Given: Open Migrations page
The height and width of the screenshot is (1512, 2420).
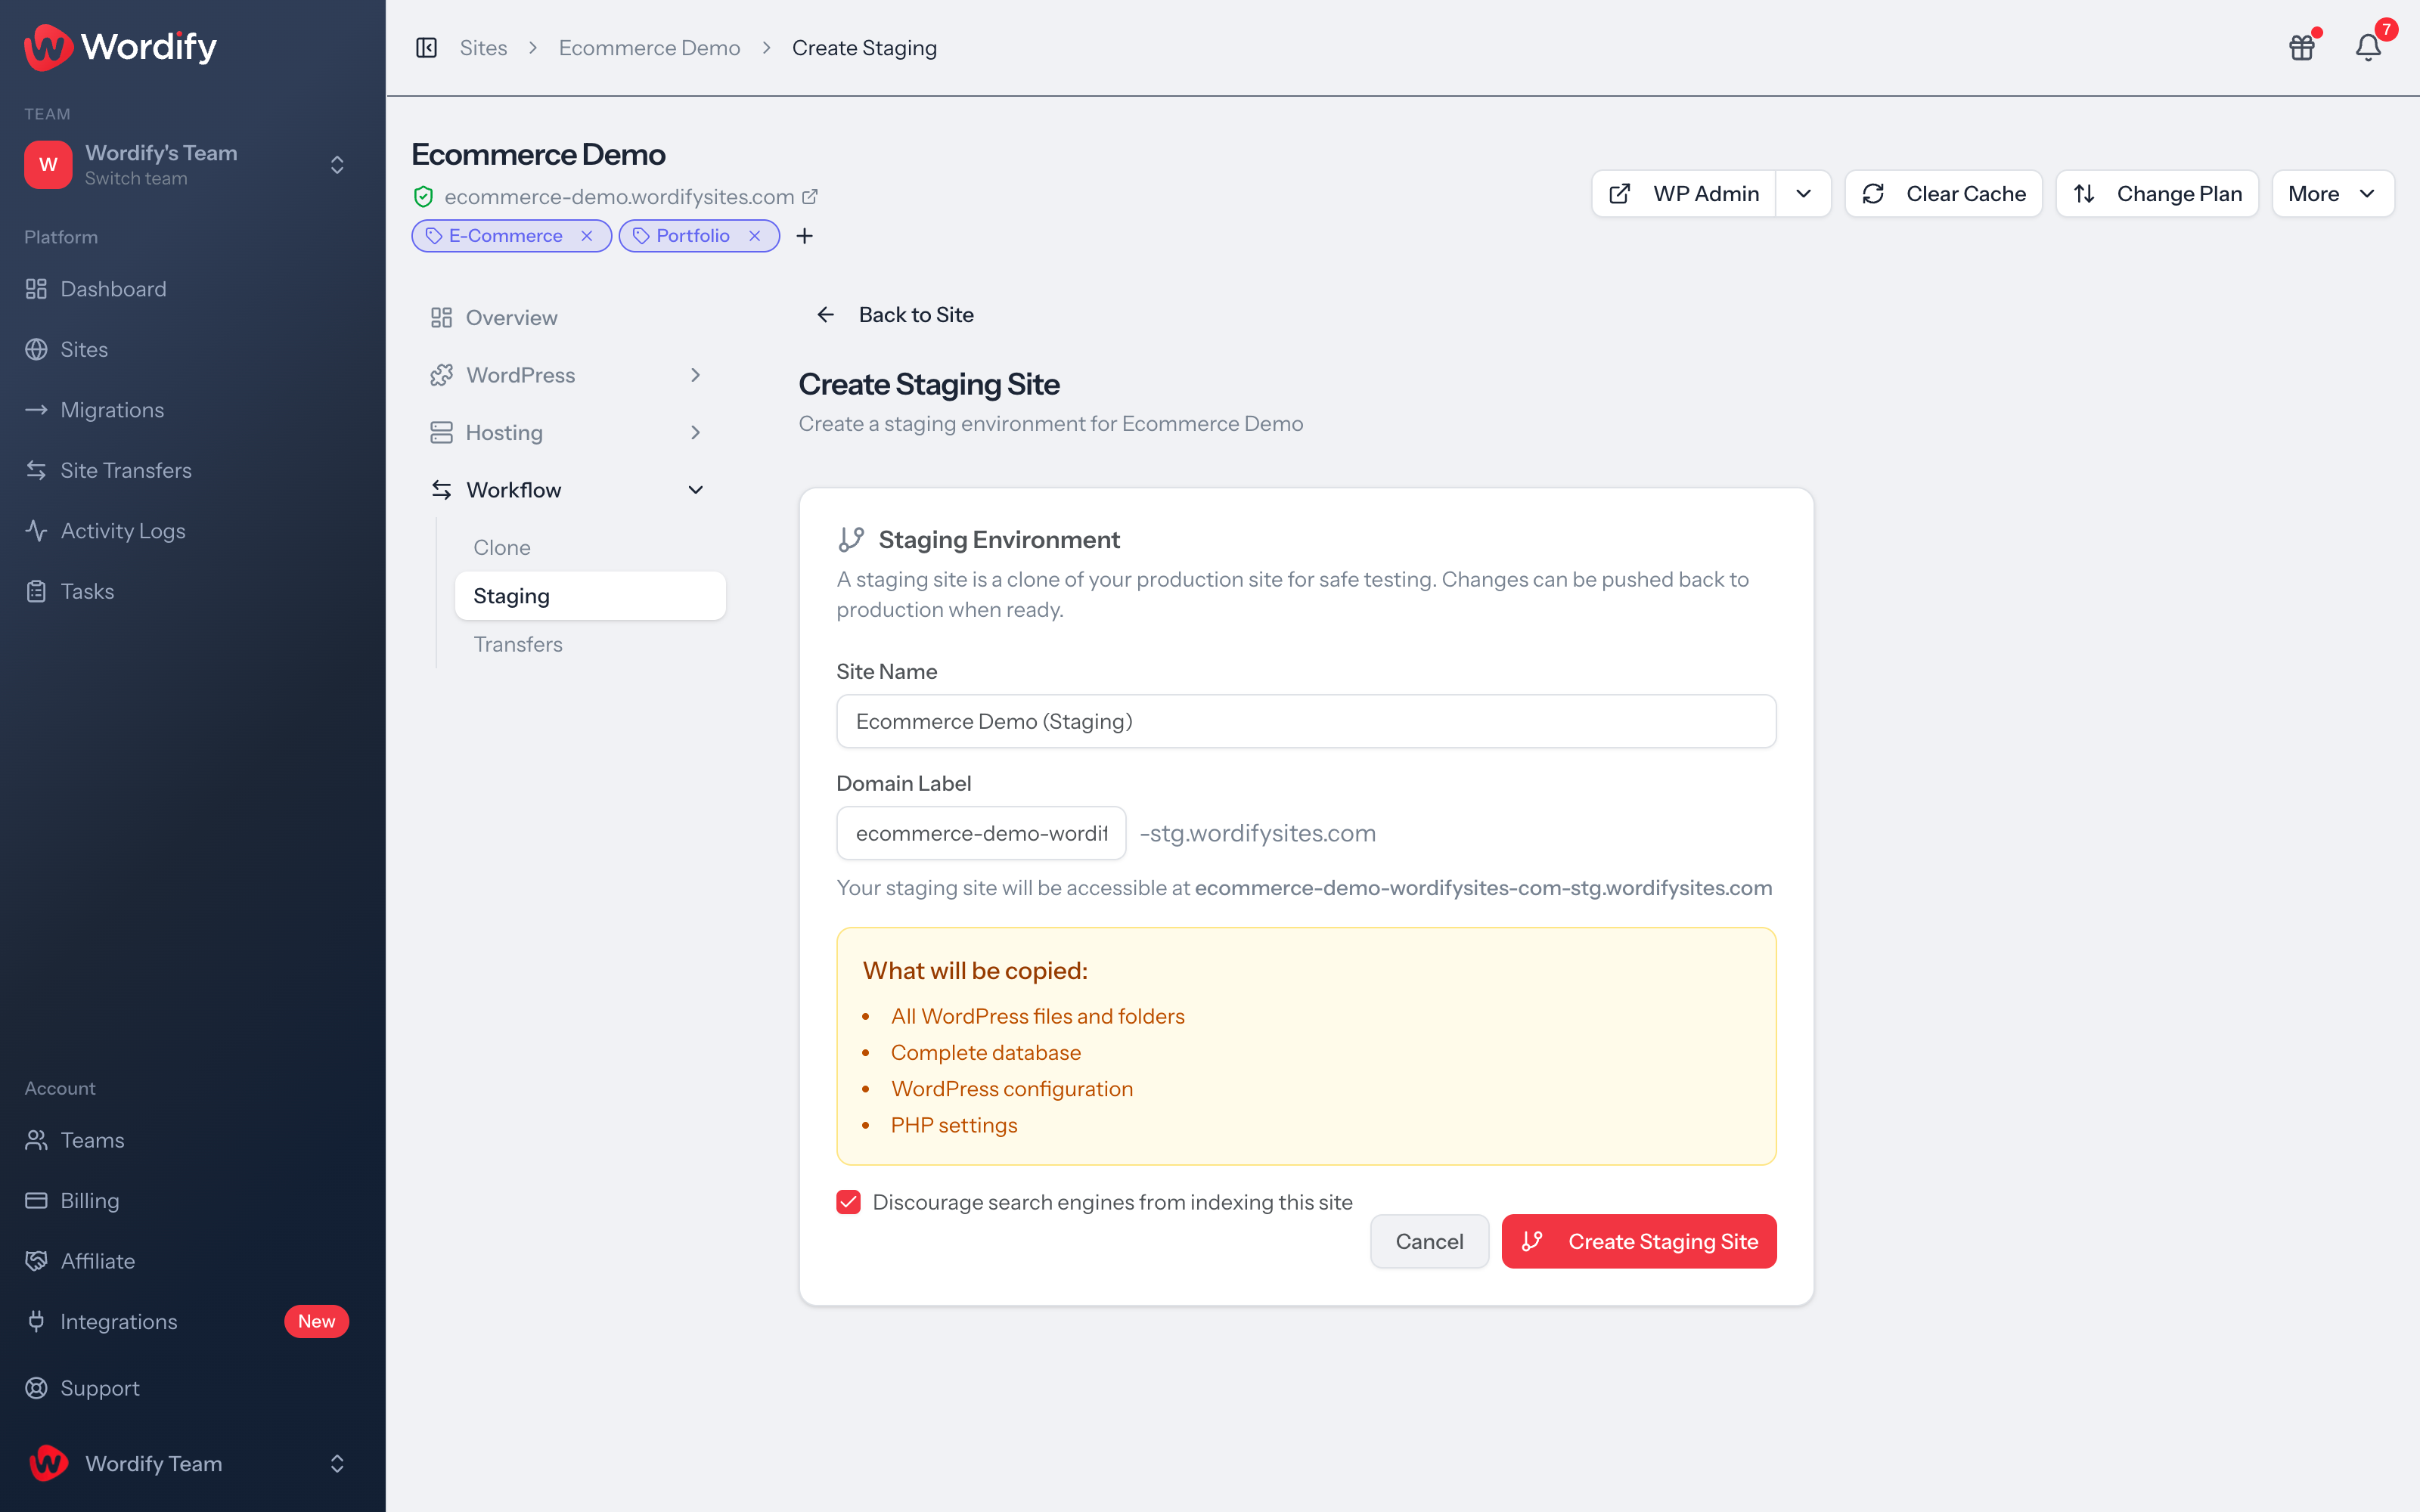Looking at the screenshot, I should pos(192,410).
